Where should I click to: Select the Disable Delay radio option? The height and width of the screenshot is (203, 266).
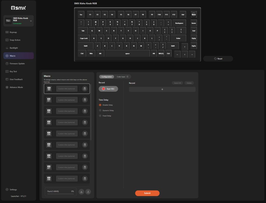coord(100,105)
